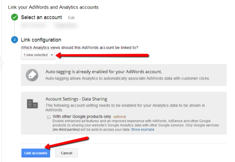The image size is (235, 162).
Task: Click the green checkmark step icon
Action: pos(14,17)
